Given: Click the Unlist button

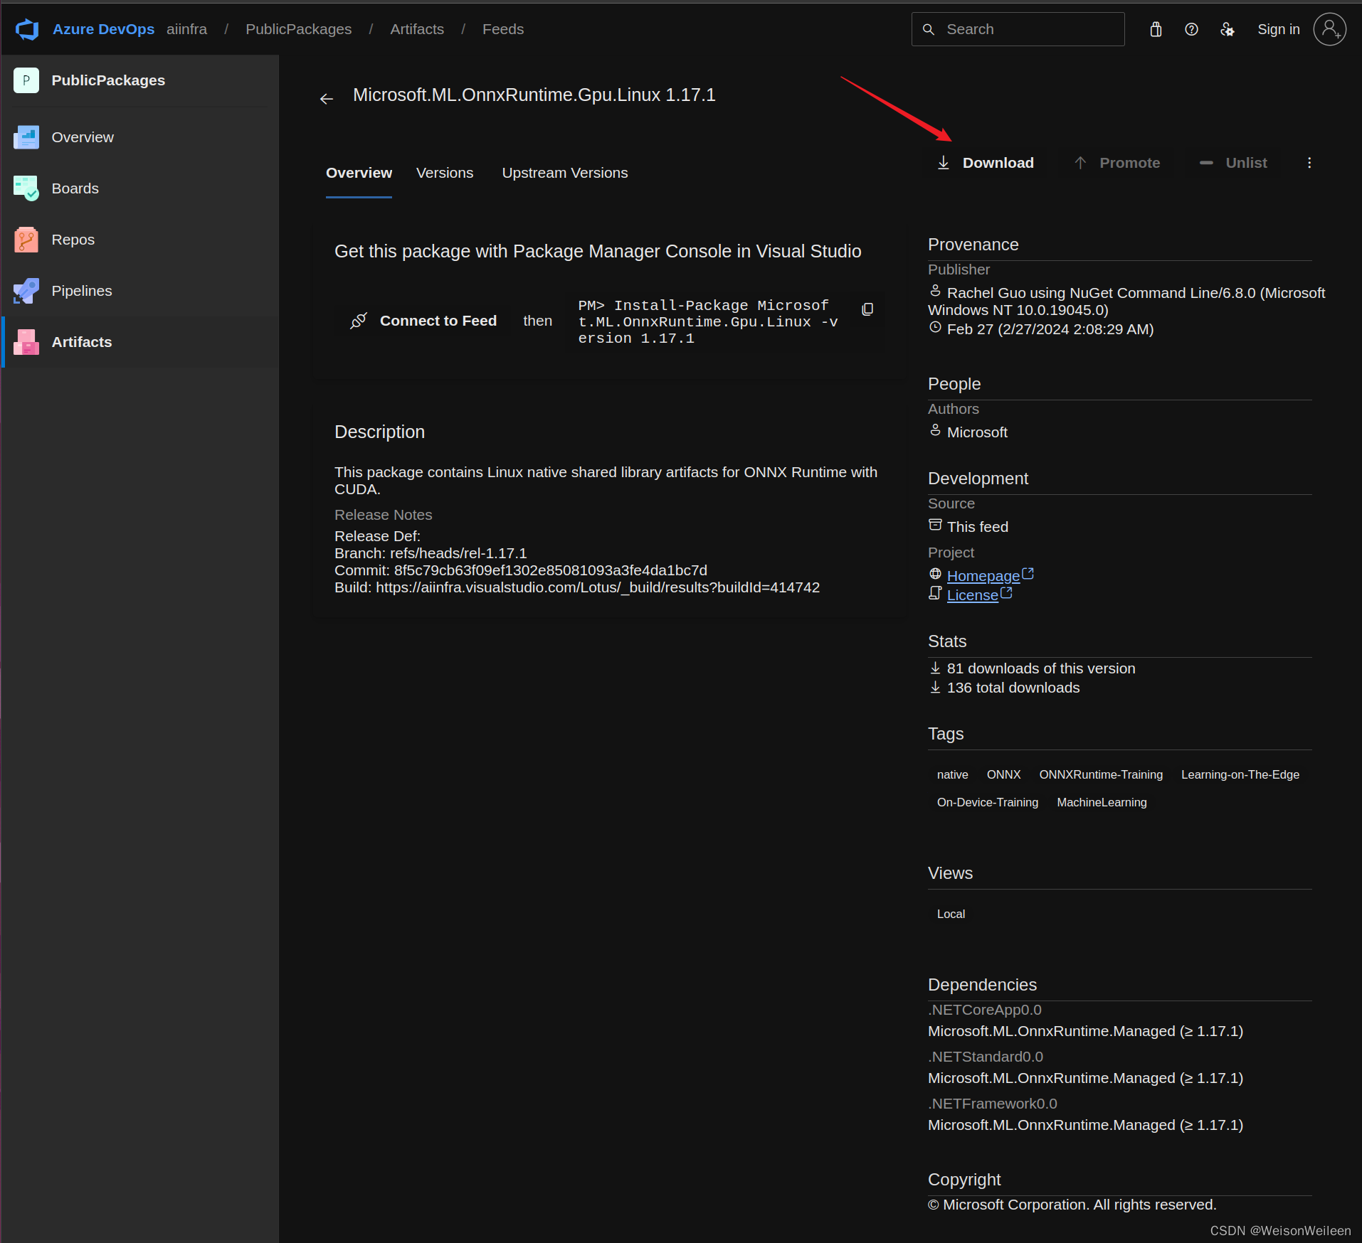Looking at the screenshot, I should [x=1234, y=163].
